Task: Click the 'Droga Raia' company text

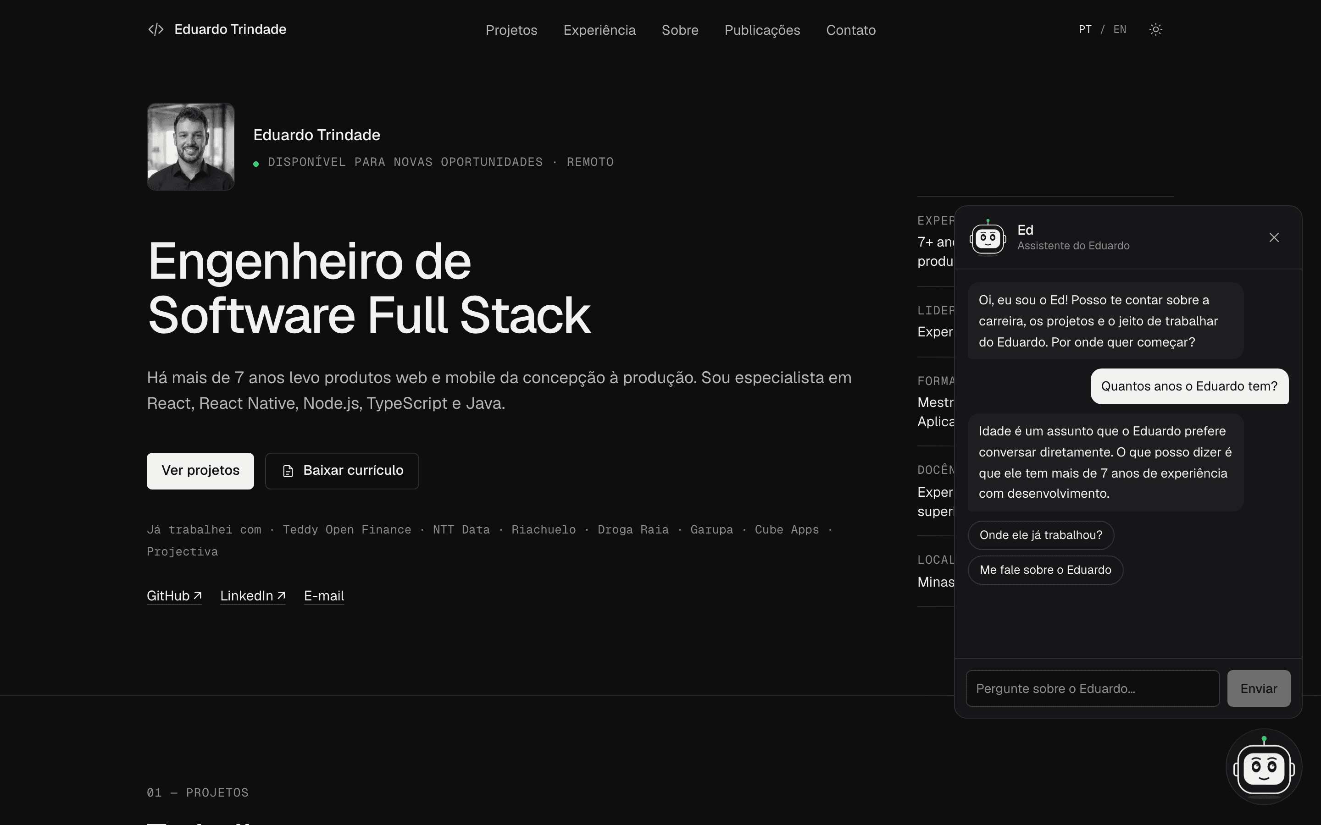Action: coord(633,530)
